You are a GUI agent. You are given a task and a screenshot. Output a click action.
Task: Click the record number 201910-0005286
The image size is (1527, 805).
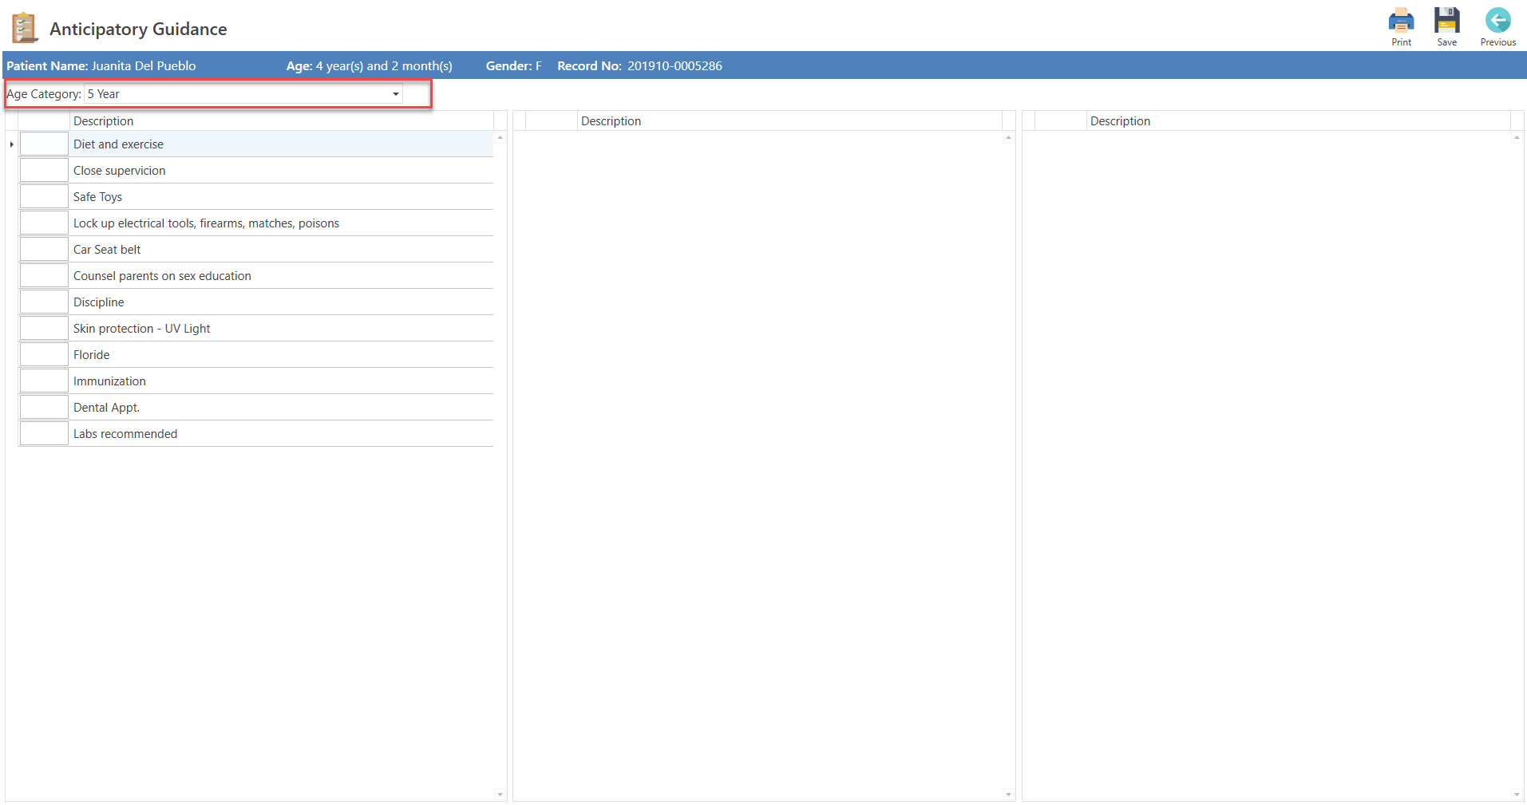coord(674,66)
